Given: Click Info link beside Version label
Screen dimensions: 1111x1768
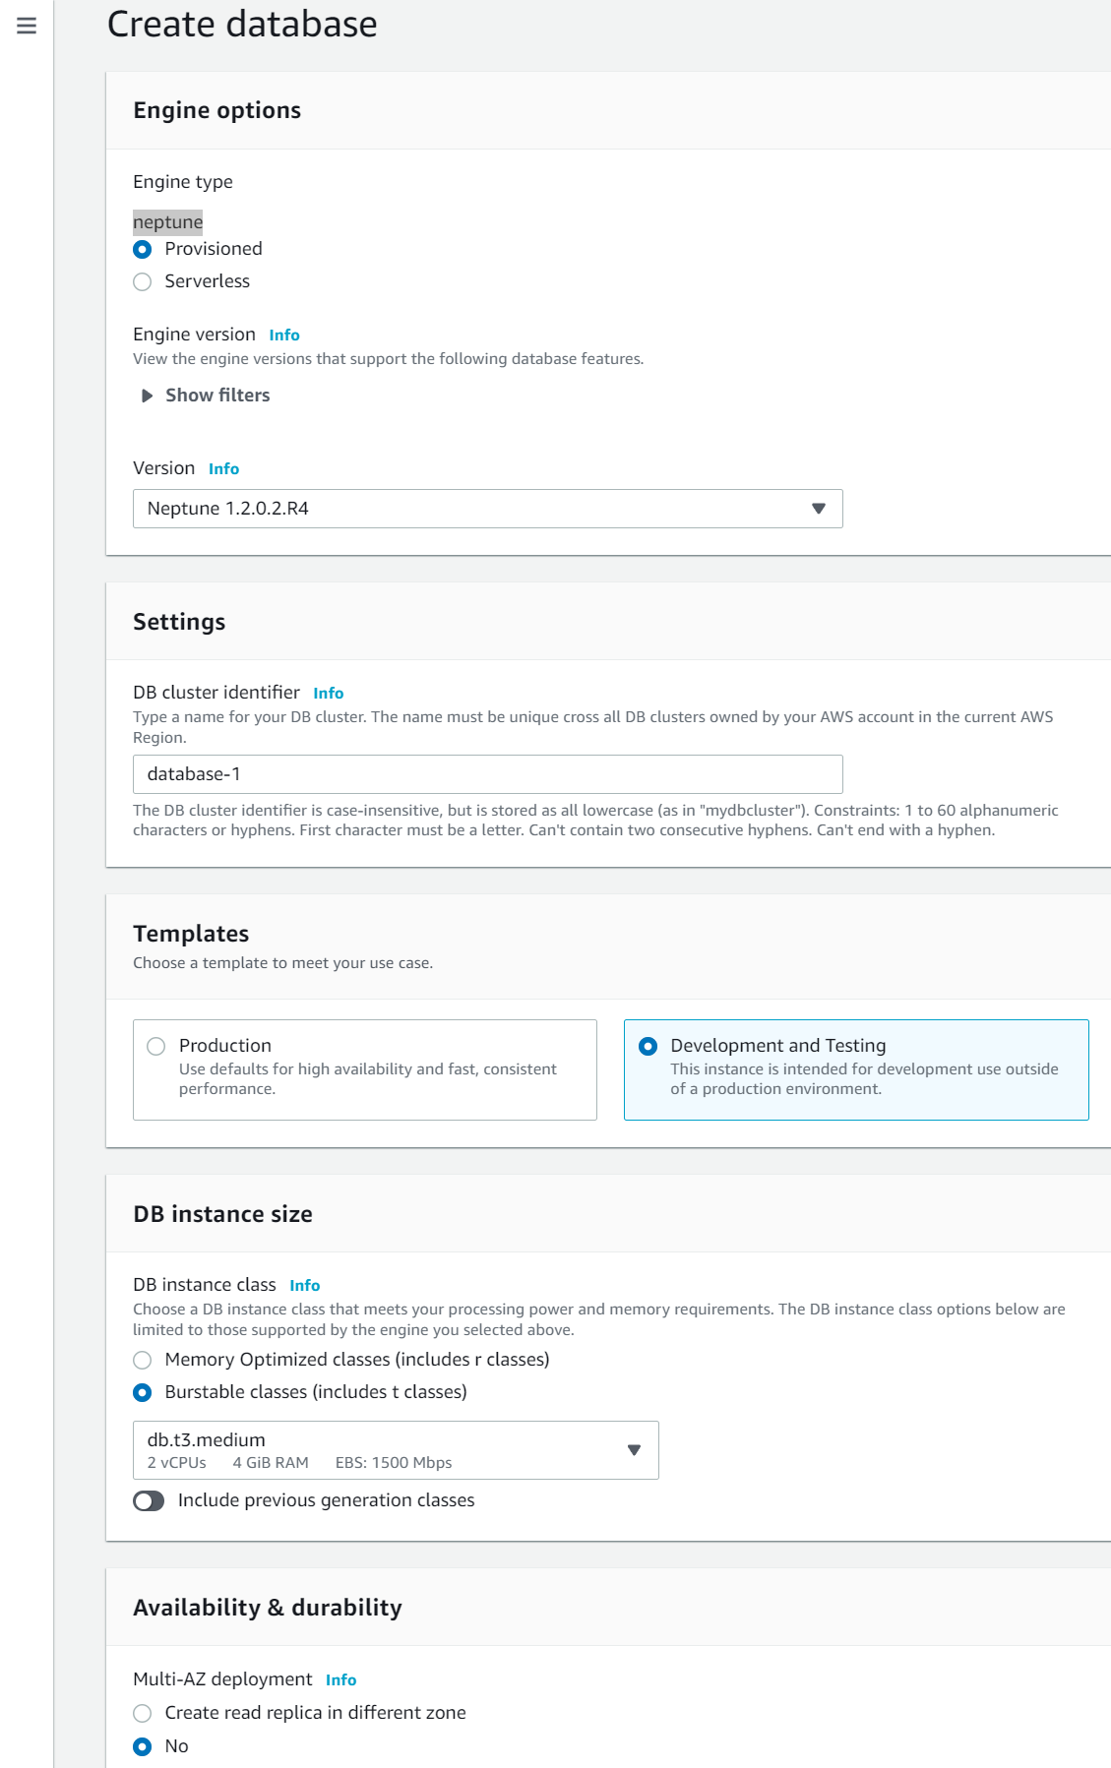Looking at the screenshot, I should click(223, 469).
